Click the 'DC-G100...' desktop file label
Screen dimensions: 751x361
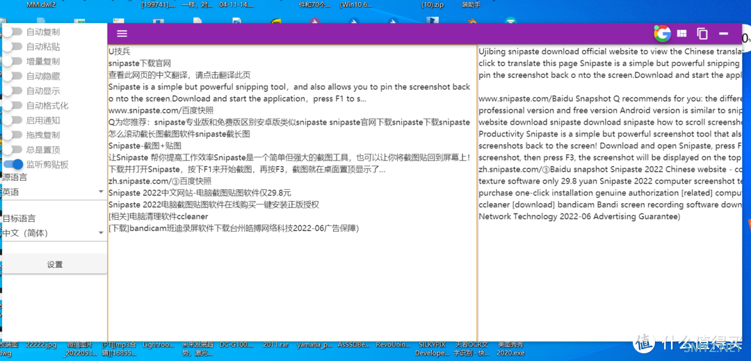coord(236,345)
